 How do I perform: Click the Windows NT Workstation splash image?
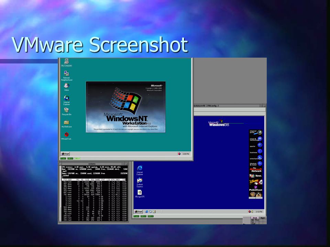tap(126, 107)
